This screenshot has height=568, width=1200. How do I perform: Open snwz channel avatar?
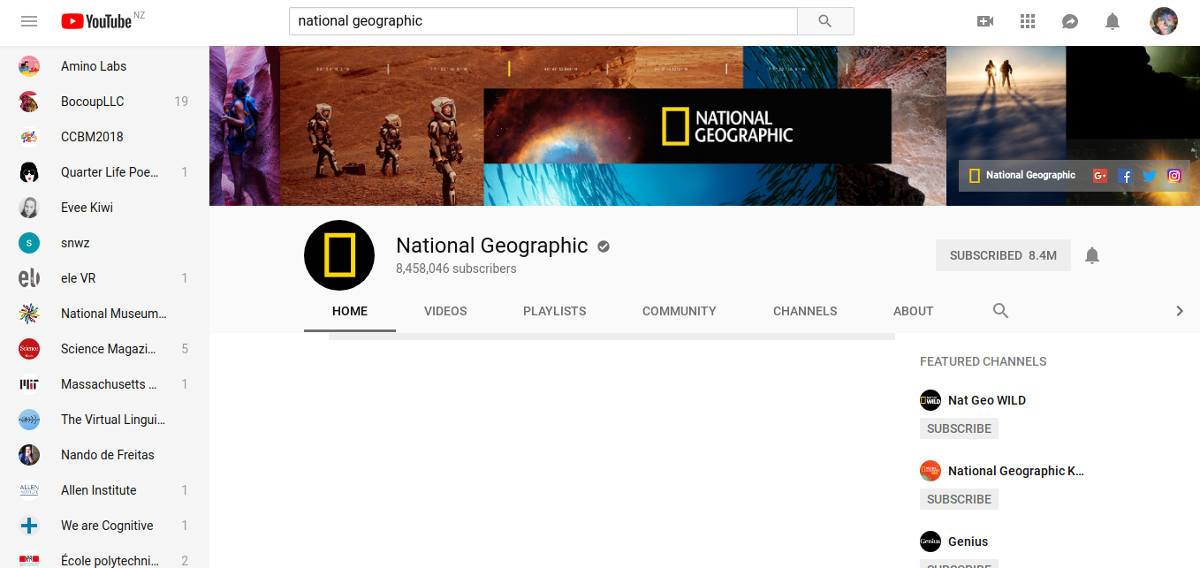29,243
